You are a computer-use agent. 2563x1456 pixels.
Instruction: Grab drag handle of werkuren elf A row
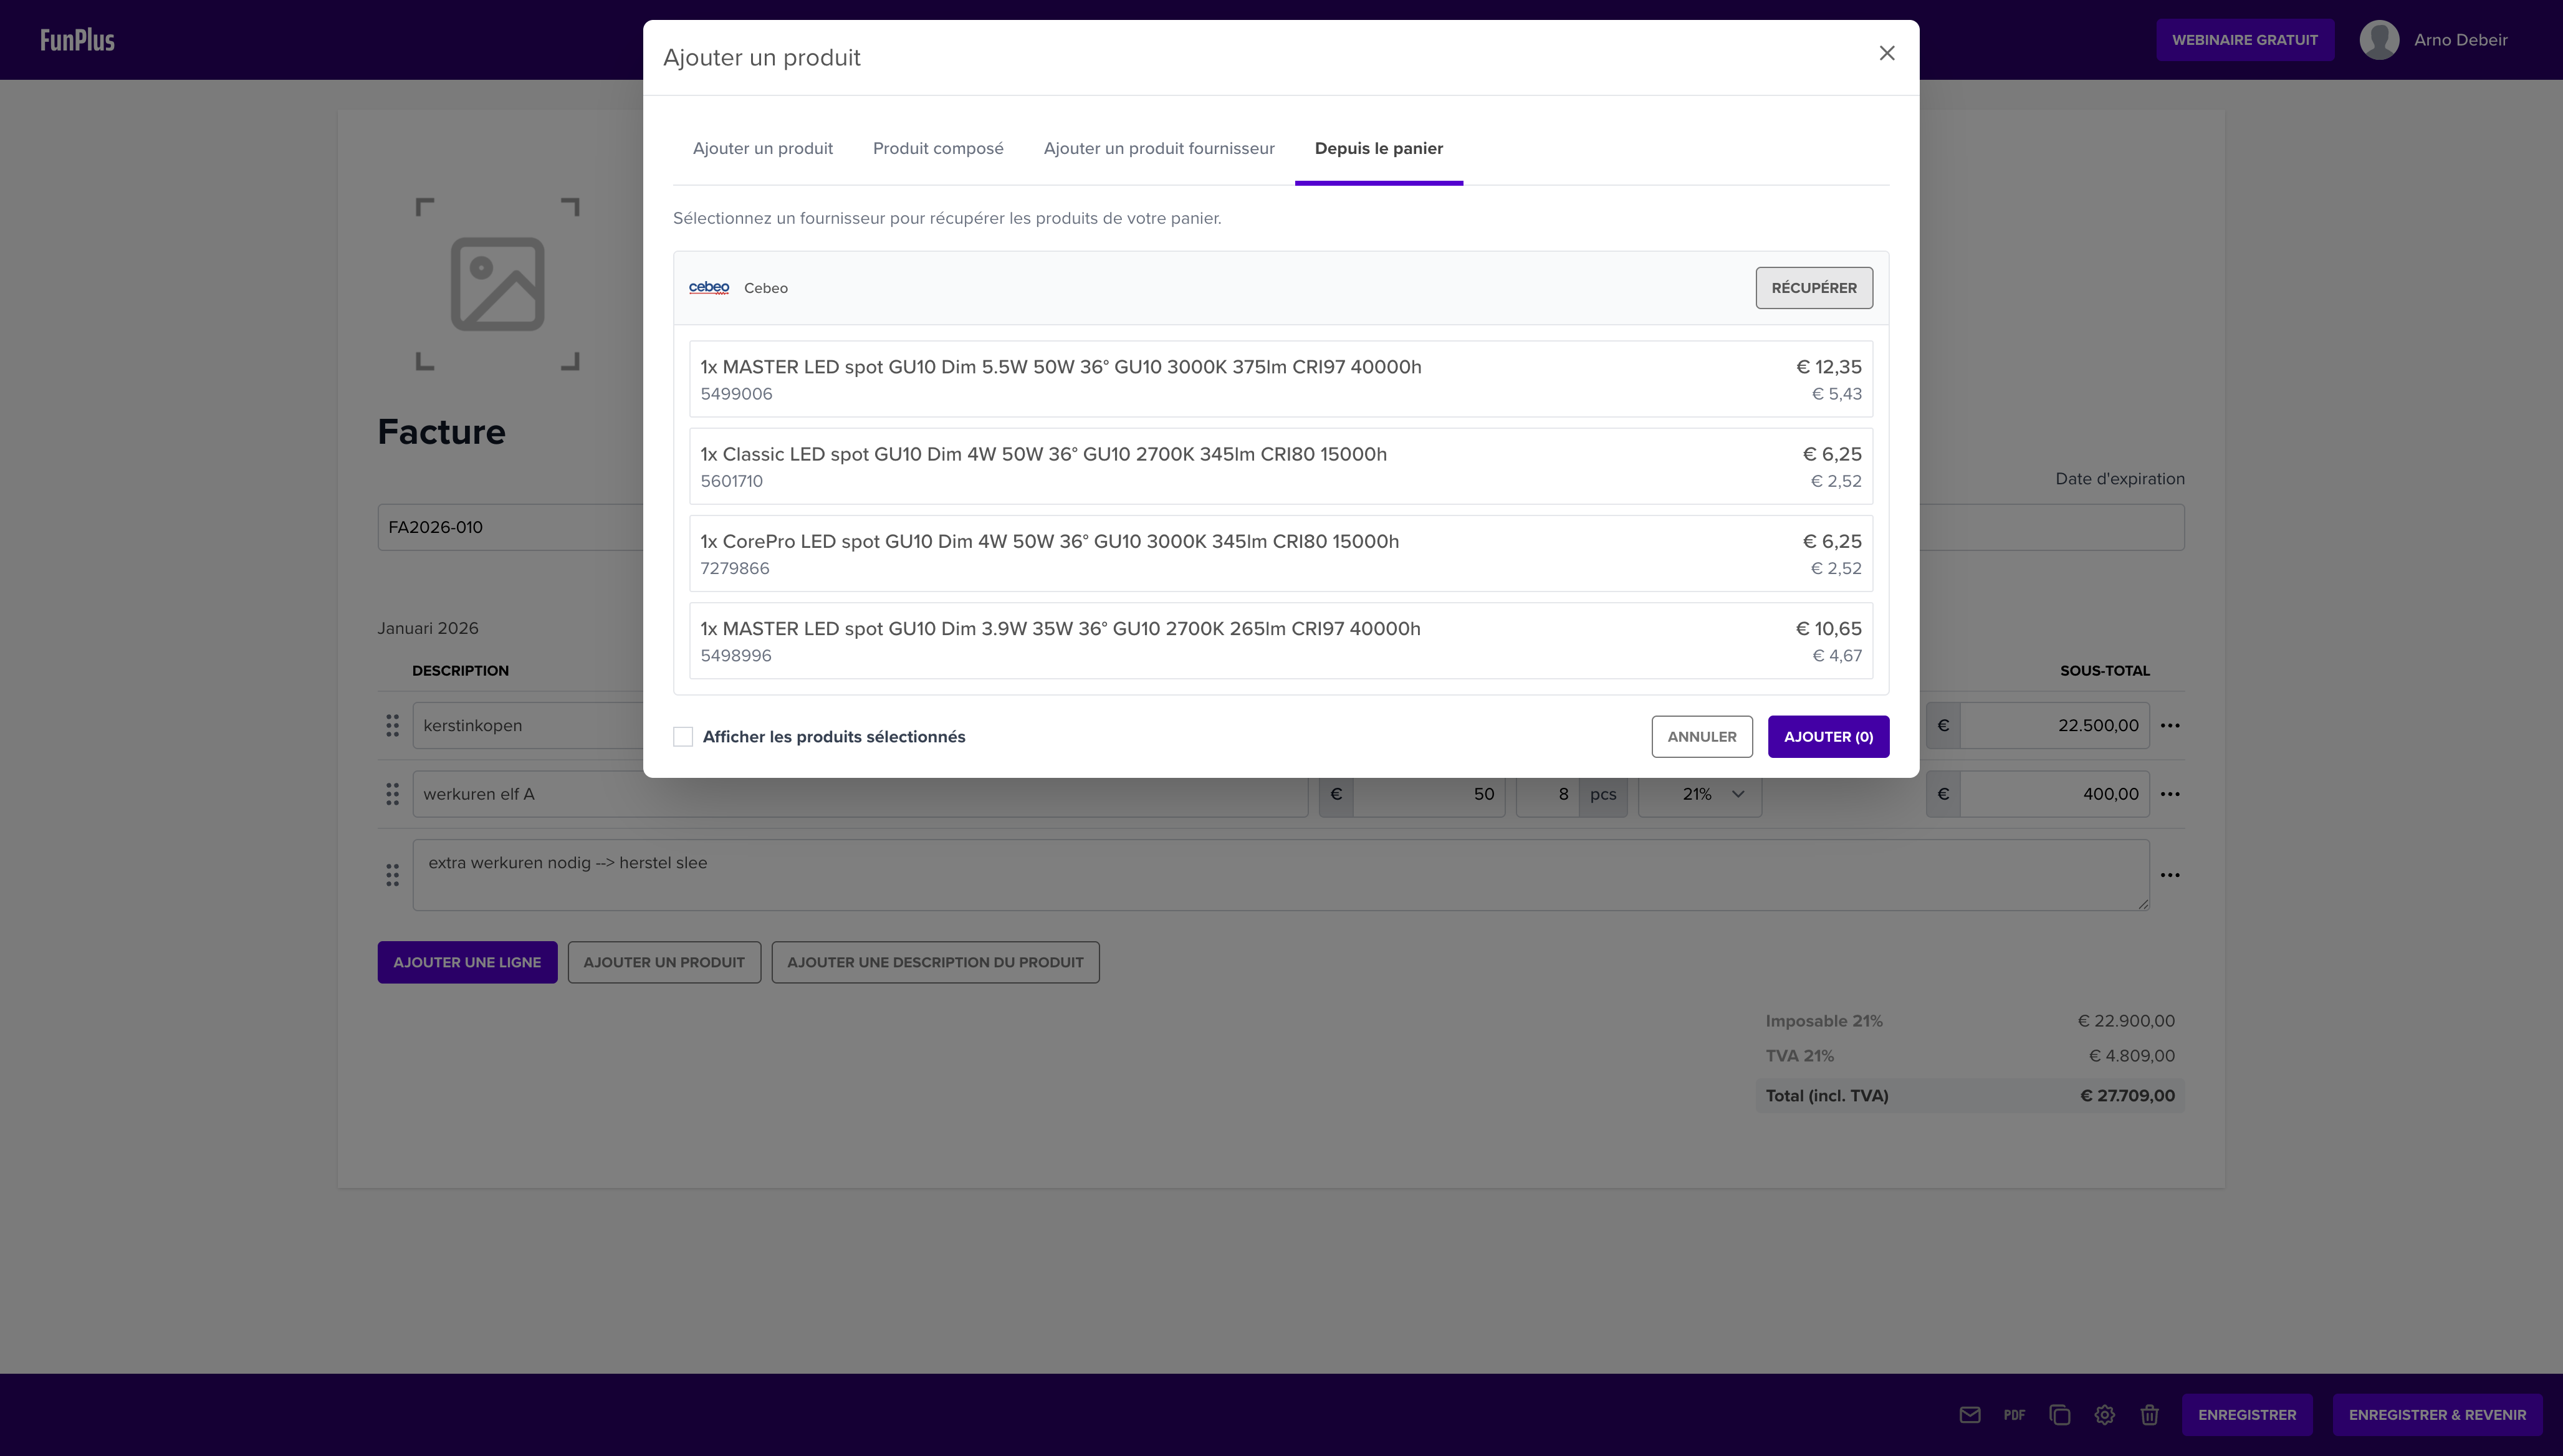tap(392, 794)
